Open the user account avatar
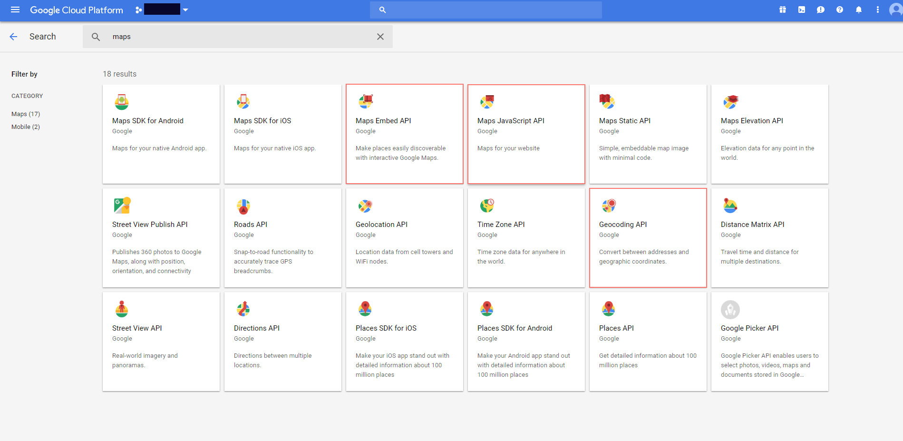903x441 pixels. click(x=896, y=10)
